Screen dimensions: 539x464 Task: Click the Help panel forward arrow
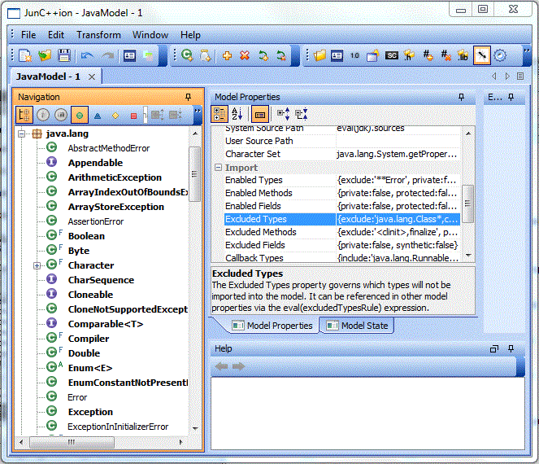tap(238, 366)
